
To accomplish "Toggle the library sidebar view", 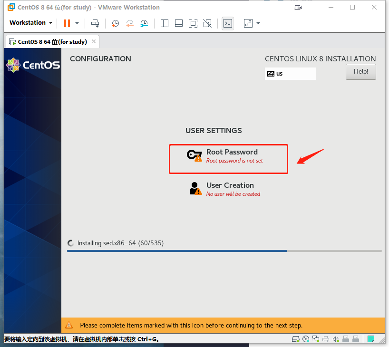I will pos(164,23).
